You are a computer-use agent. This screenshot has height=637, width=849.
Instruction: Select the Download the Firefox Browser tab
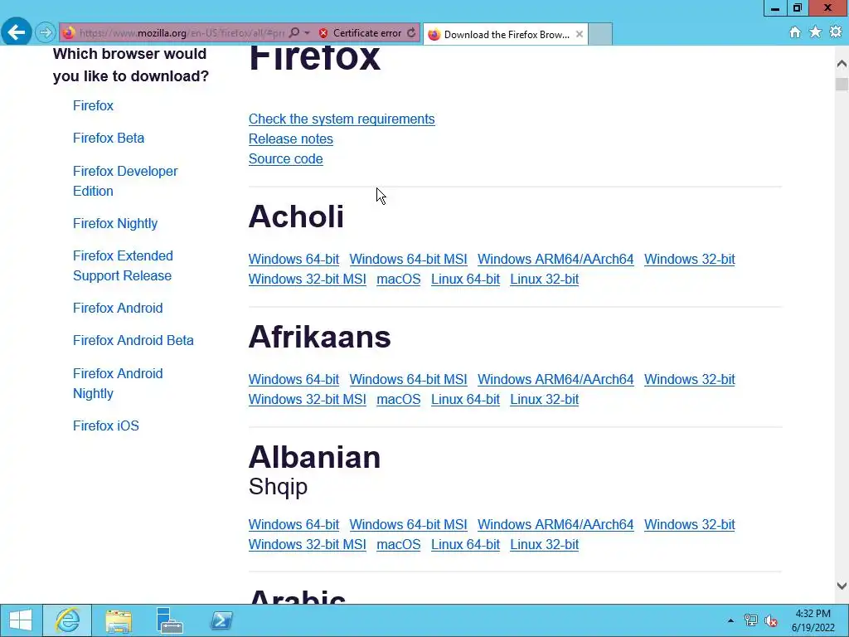pyautogui.click(x=505, y=34)
